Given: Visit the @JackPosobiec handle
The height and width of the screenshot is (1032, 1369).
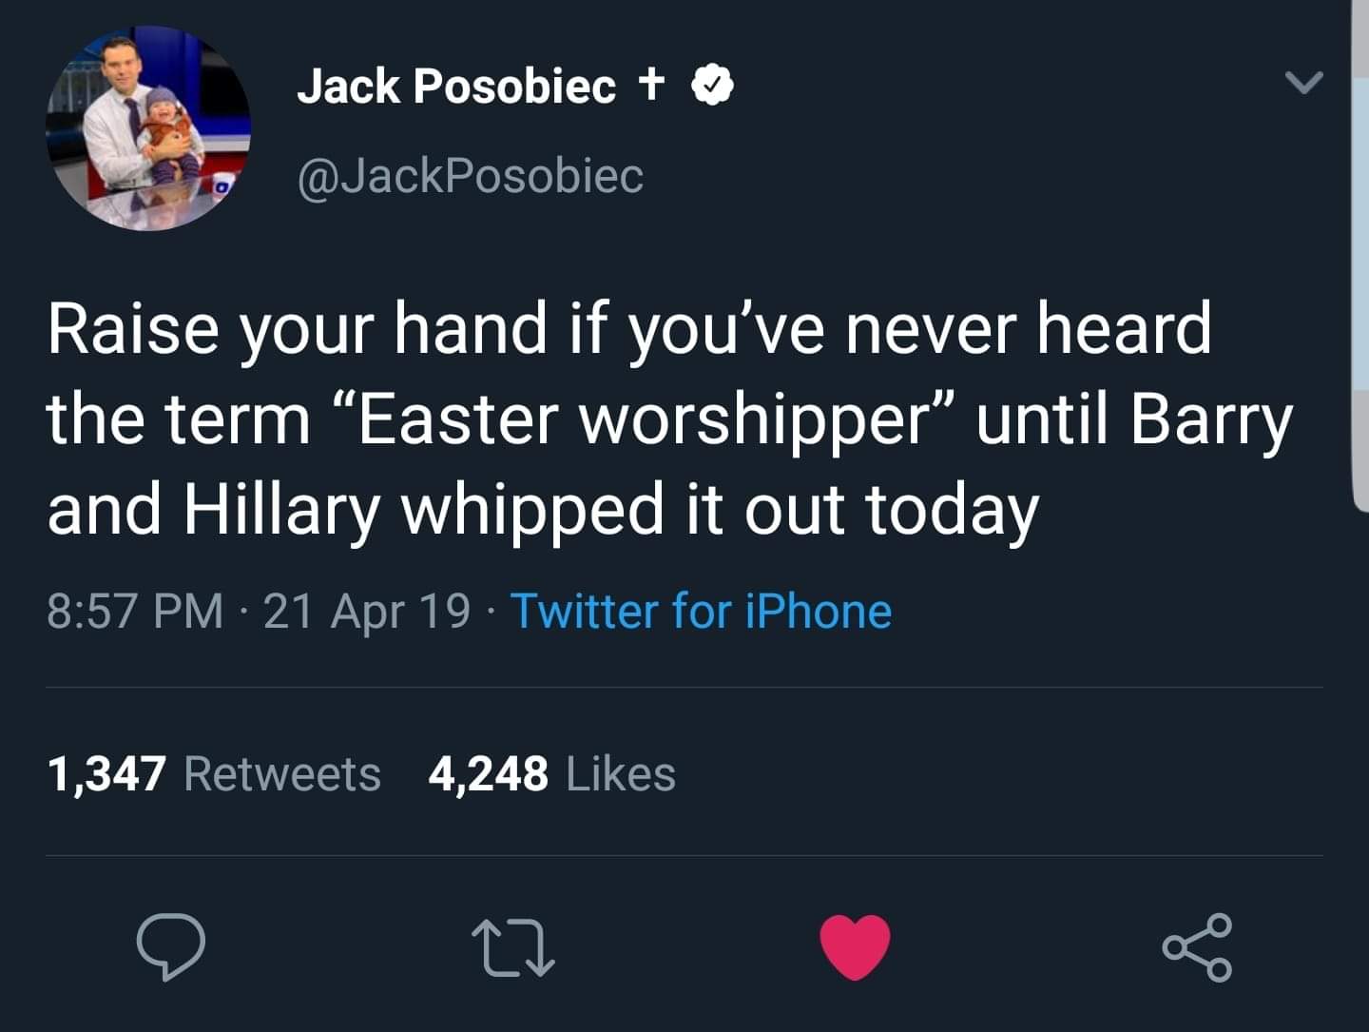Looking at the screenshot, I should point(471,176).
